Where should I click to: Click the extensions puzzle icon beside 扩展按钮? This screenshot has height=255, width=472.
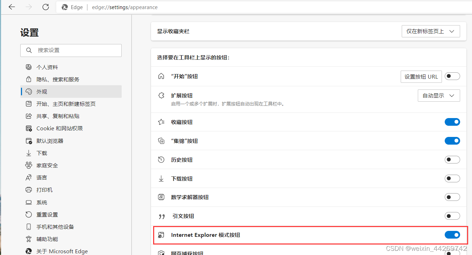161,95
